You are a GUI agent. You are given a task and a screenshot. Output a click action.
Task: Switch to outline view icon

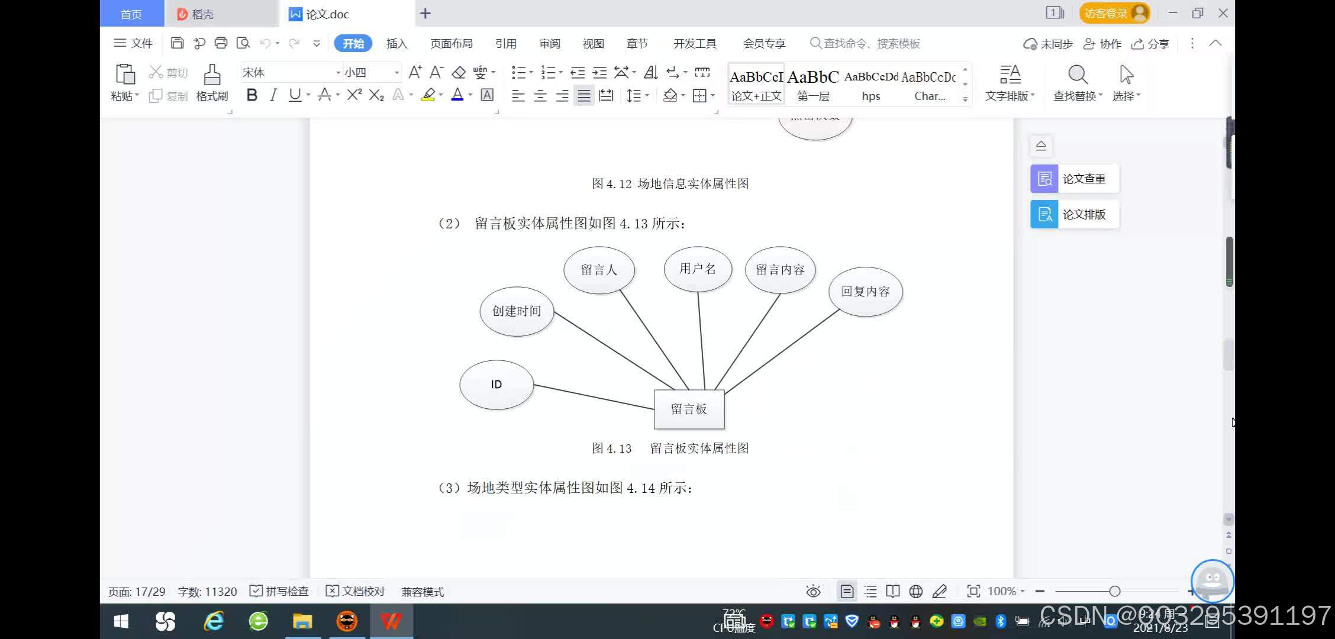pos(870,591)
